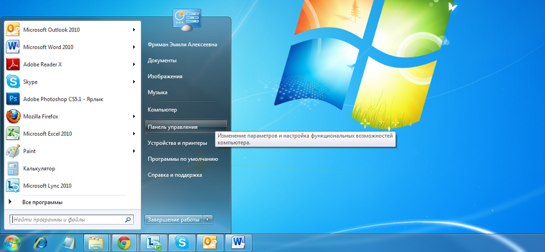Click the user account picture atop Start menu
Viewport: 545px width, 252px height.
(187, 20)
